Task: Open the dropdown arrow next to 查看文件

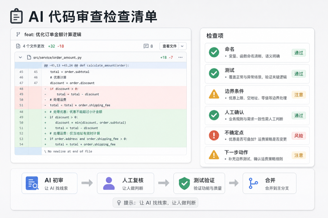Action: 182,46
